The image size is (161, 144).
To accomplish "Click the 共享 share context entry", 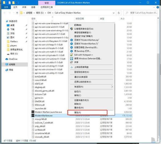I will (x=76, y=62).
